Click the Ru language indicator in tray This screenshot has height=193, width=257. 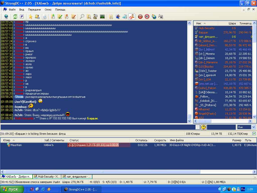(x=243, y=189)
